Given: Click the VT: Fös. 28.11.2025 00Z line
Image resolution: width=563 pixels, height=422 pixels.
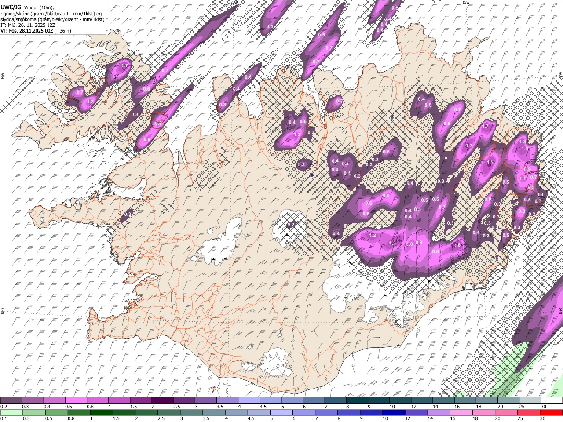Looking at the screenshot, I should 26,31.
